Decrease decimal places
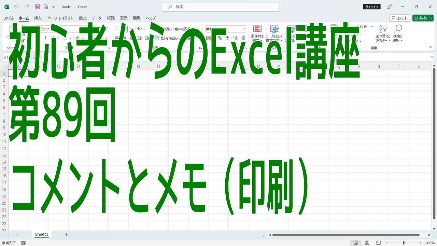437x246 pixels. click(x=243, y=38)
